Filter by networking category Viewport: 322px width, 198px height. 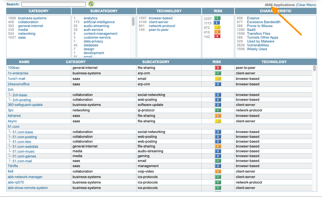point(27,33)
